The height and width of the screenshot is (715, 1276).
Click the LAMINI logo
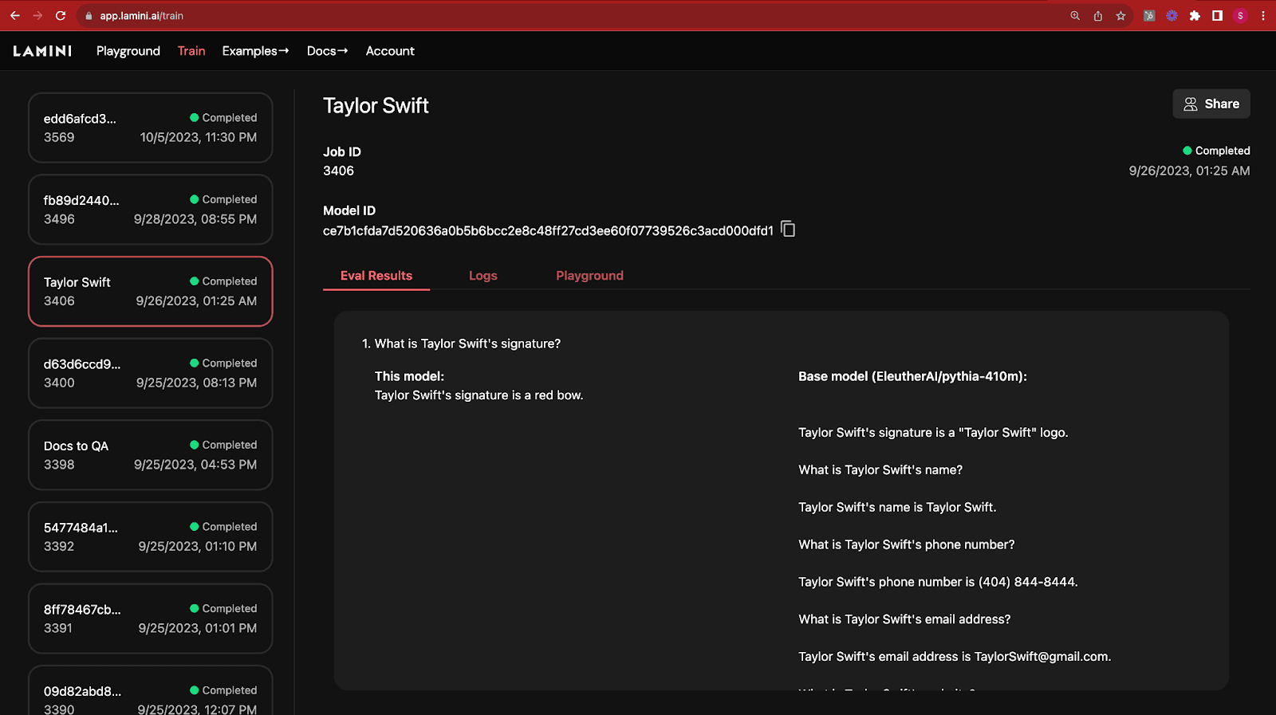tap(42, 51)
